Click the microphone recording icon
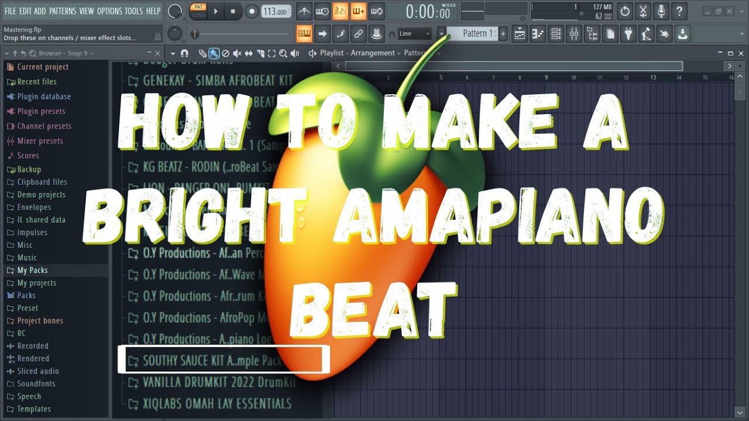 [661, 11]
